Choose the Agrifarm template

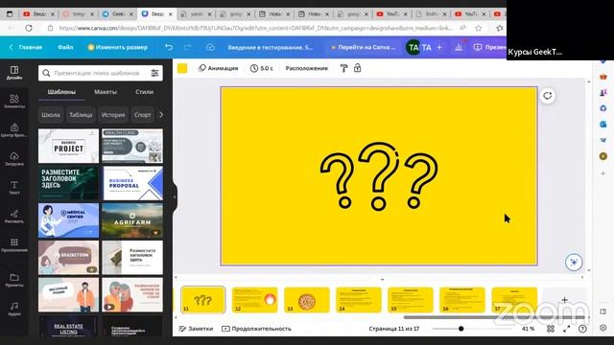(132, 220)
